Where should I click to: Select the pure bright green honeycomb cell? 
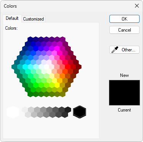tap(36, 85)
